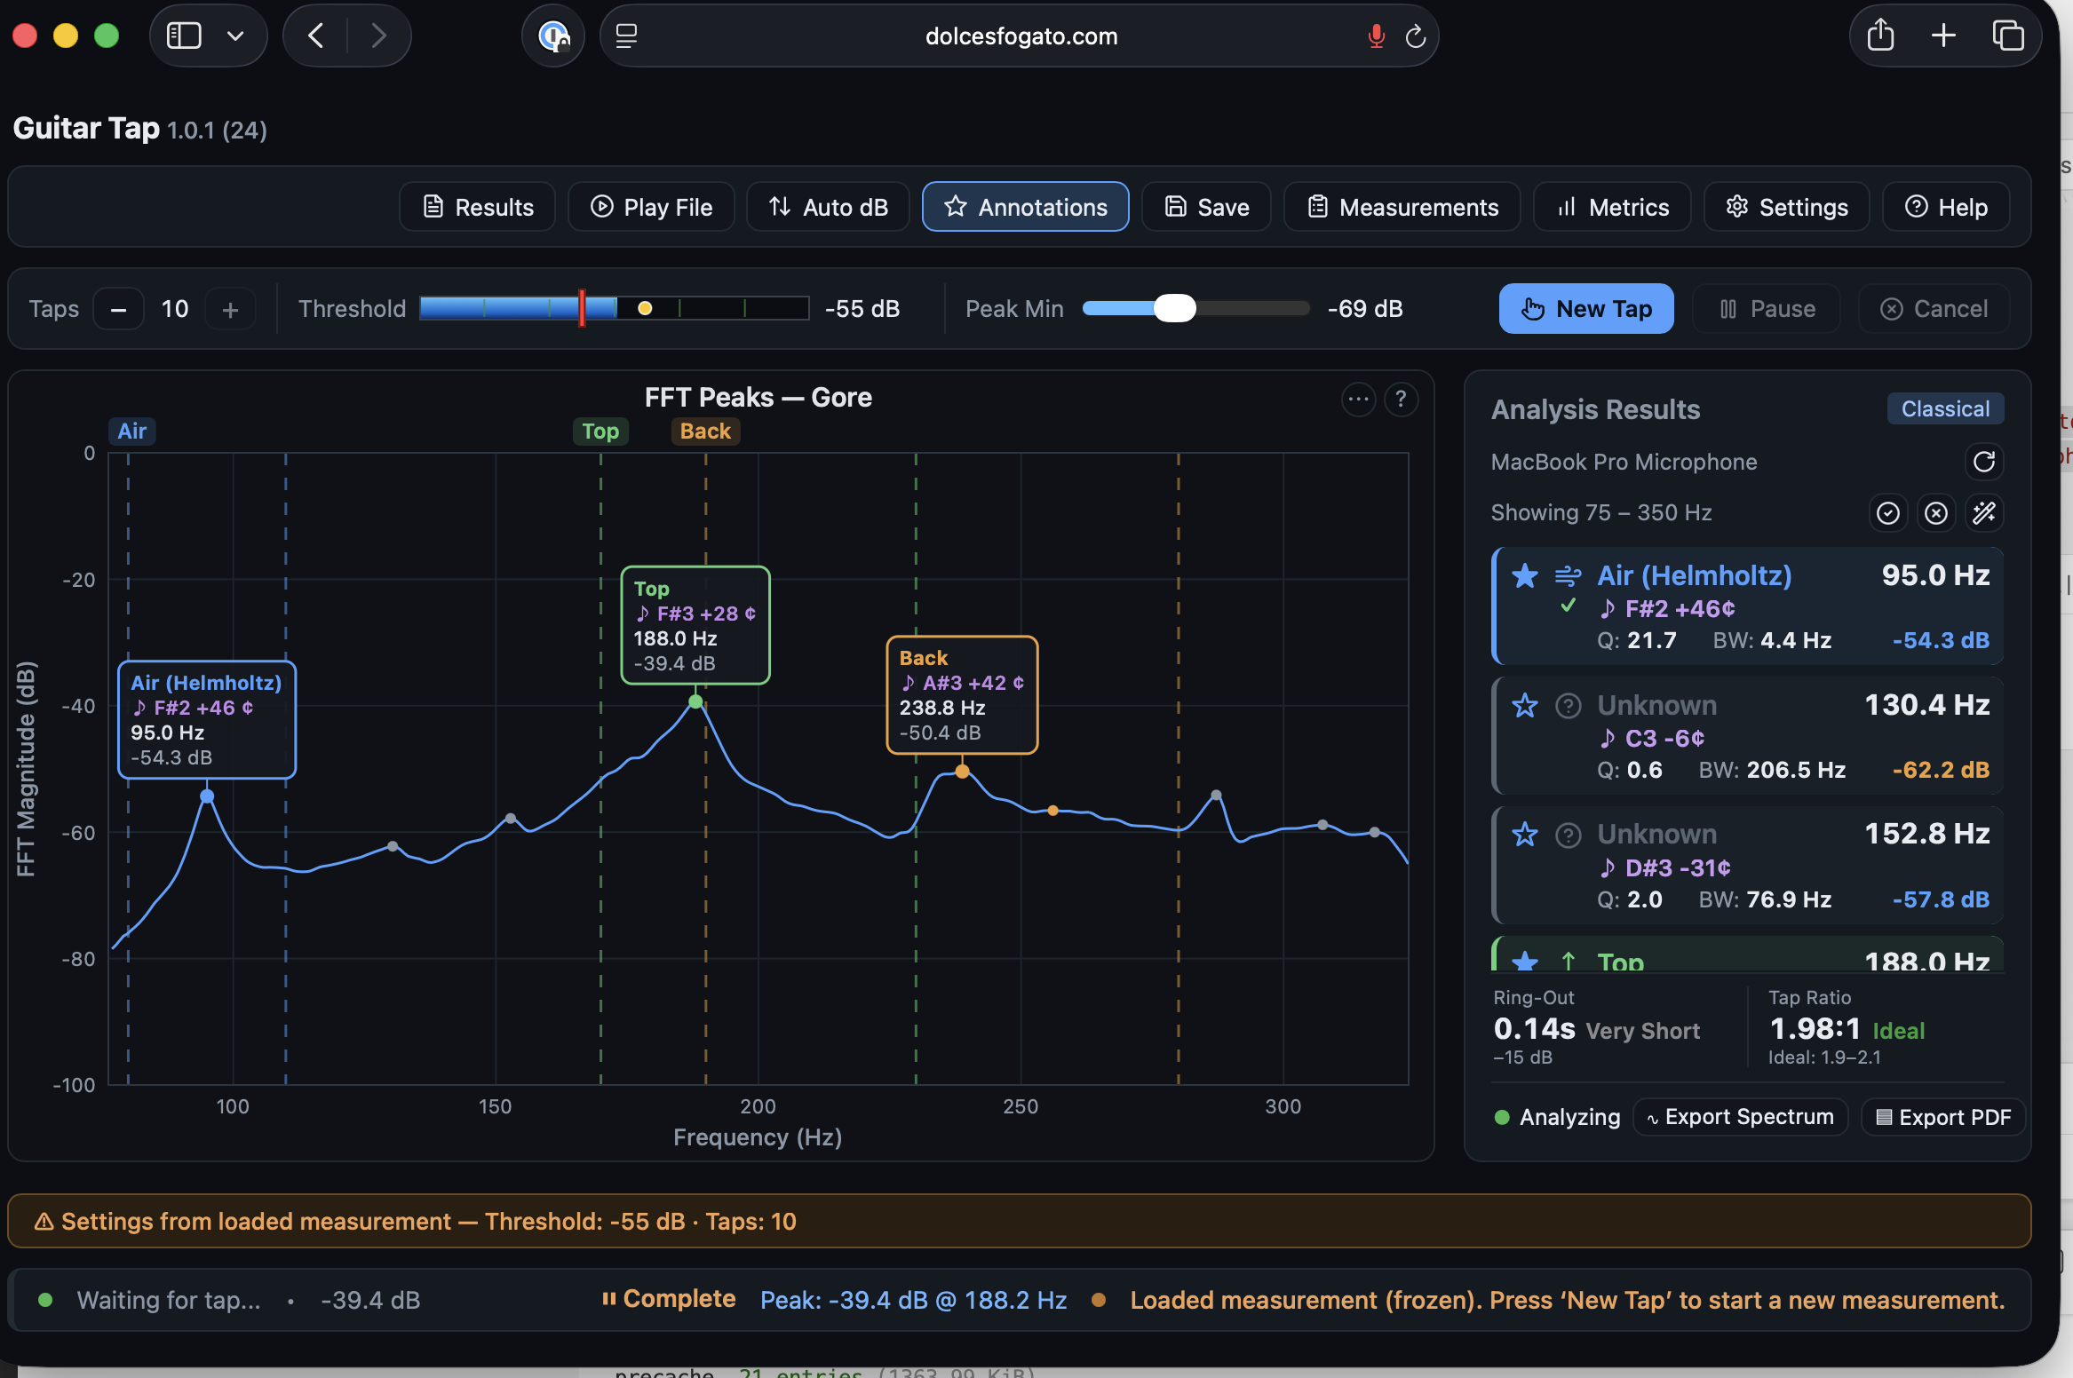Toggle star on Air (Helmholtz) peak
This screenshot has width=2073, height=1378.
(x=1525, y=576)
